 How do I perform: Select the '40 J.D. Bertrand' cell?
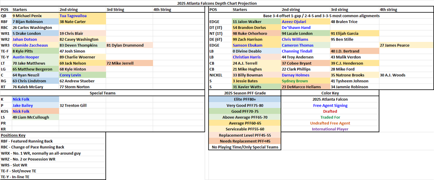[x=355, y=51]
